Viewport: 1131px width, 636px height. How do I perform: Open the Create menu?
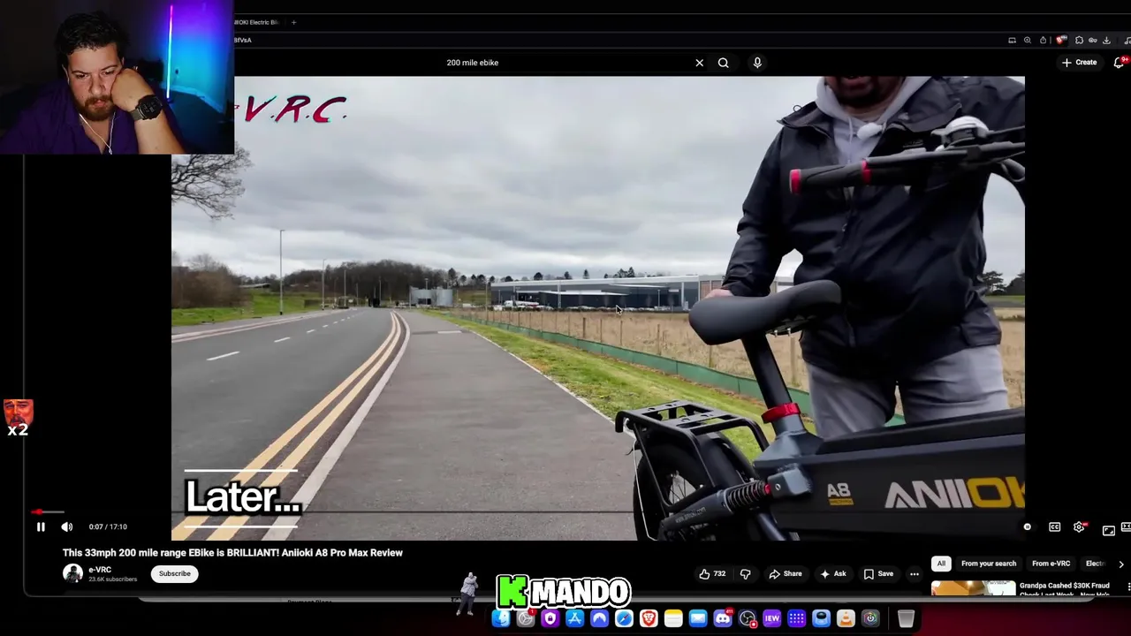point(1080,63)
